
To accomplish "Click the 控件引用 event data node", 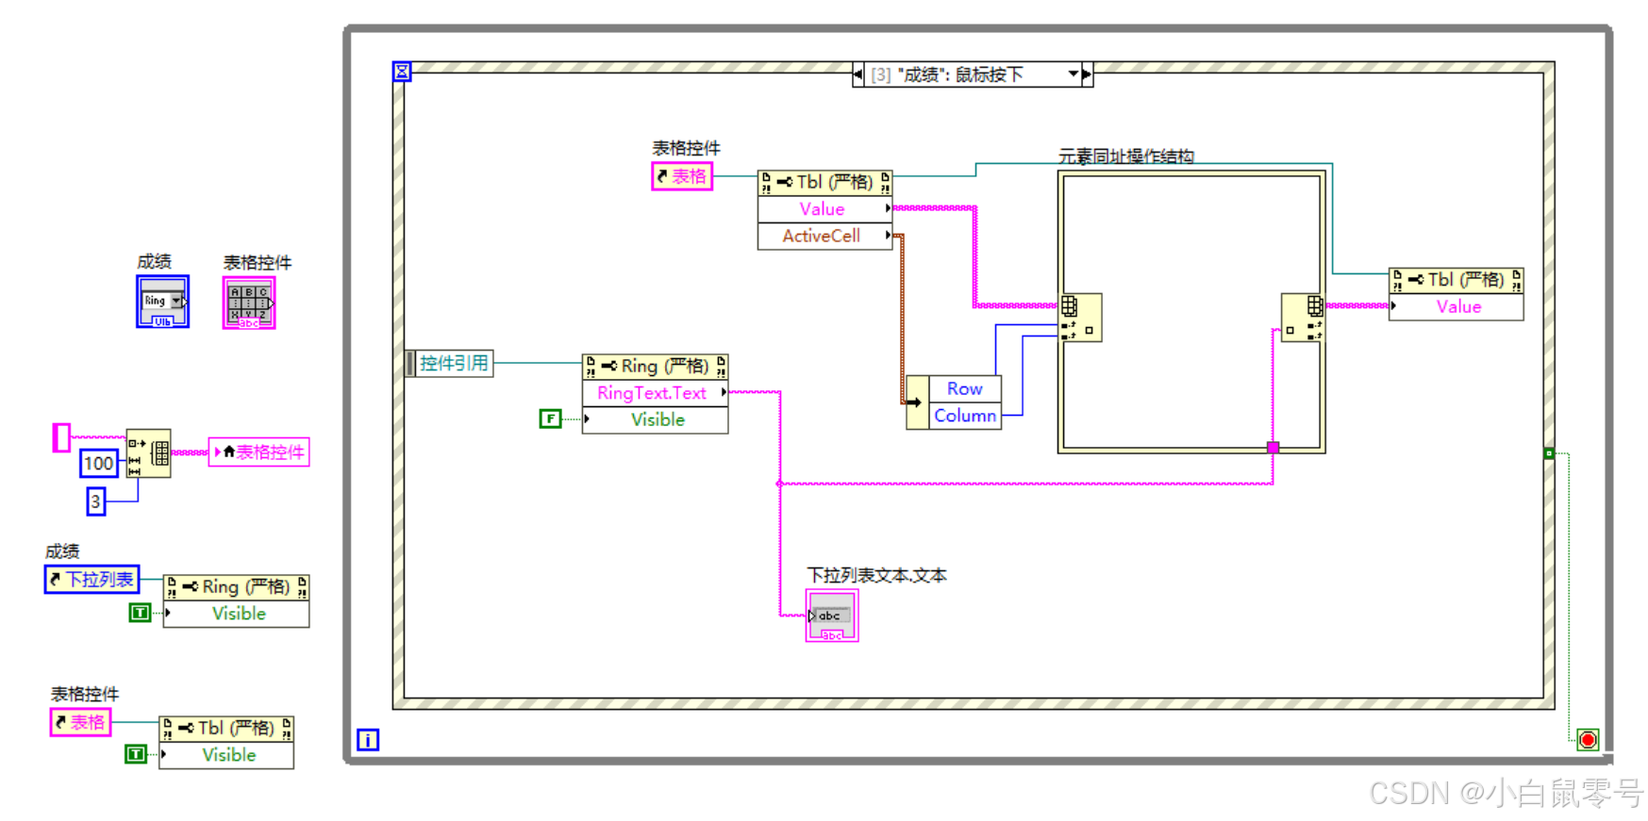I will click(450, 363).
